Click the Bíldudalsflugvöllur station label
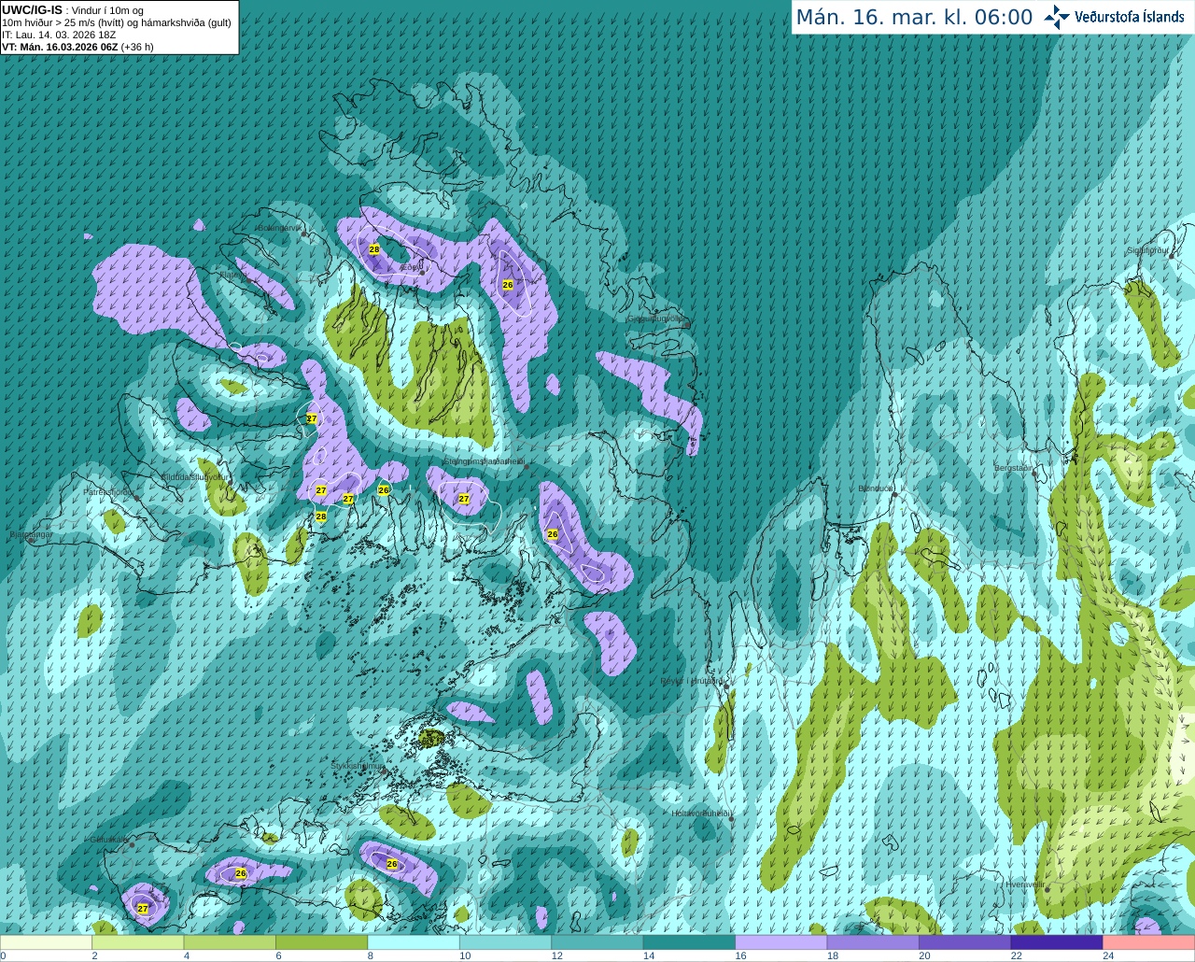This screenshot has height=962, width=1195. pyautogui.click(x=195, y=476)
